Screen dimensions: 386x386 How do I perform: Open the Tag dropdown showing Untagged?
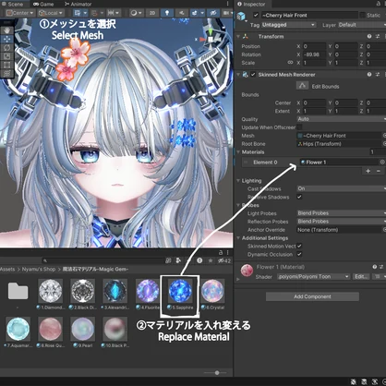pyautogui.click(x=288, y=25)
